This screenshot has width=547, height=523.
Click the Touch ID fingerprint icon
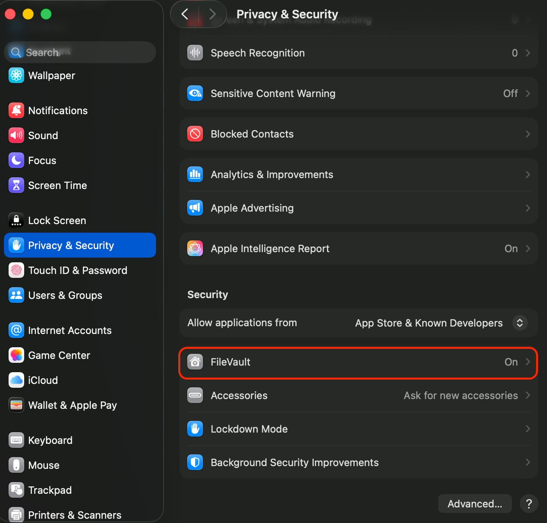[x=16, y=270]
